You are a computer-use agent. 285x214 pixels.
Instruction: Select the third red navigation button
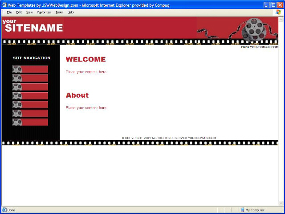[30, 87]
